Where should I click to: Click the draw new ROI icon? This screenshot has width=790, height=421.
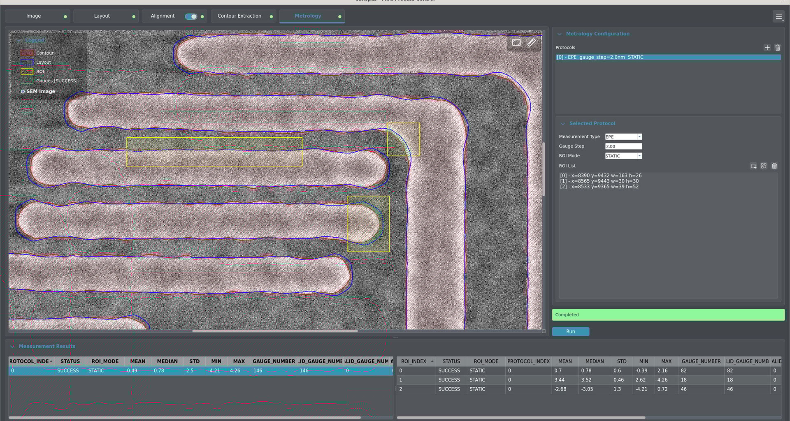(753, 166)
